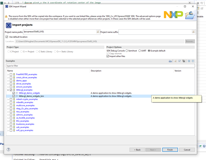This screenshot has width=206, height=160.
Task: Uncheck littlevgl_demo_widgets_bm example
Action: [x=14, y=96]
